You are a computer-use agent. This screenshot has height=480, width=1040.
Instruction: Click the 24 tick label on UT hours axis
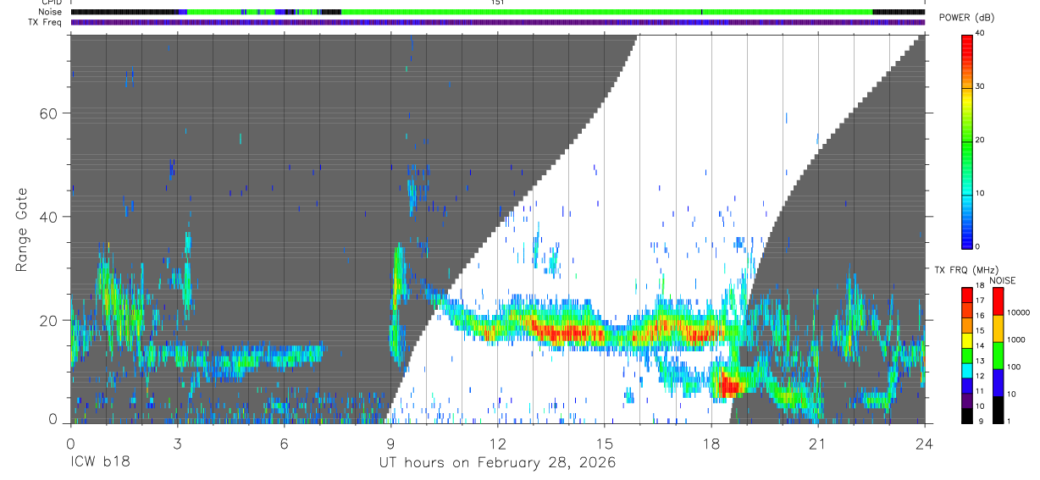point(924,443)
